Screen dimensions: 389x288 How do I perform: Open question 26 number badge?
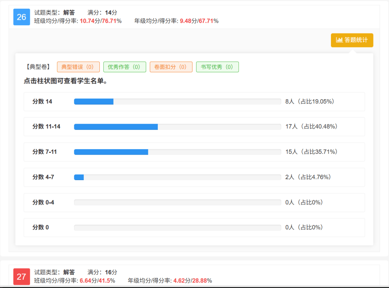tap(22, 17)
